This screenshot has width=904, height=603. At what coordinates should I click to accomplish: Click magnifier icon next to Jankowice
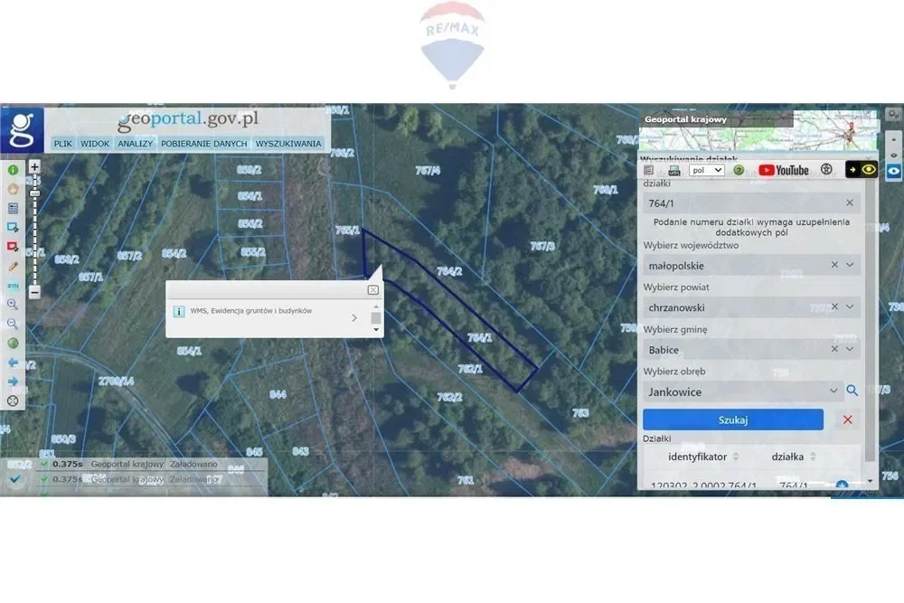click(852, 391)
